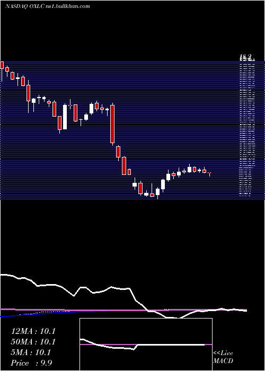Screen dimensions: 265x371
Task: Click the Price : 9.9 readout
Action: coord(31,363)
